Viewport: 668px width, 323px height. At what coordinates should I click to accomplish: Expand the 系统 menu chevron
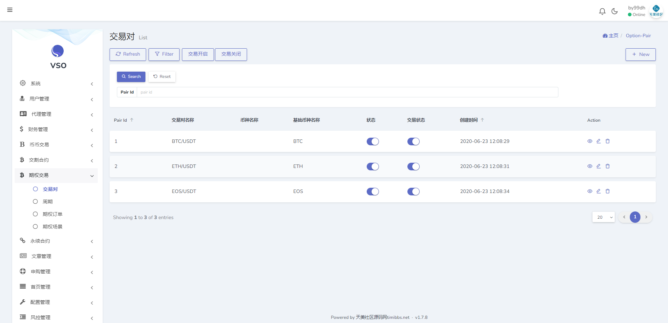point(92,84)
